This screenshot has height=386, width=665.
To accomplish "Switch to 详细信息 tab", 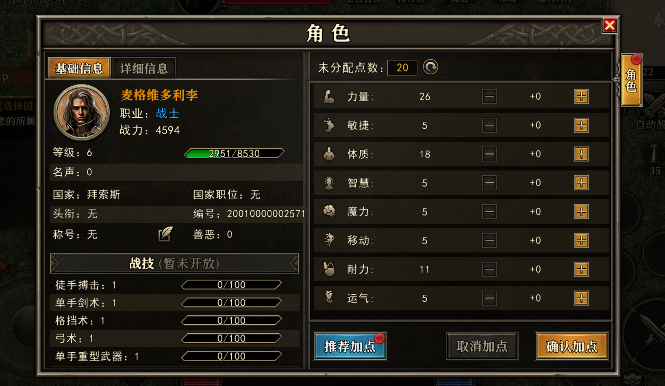I will pyautogui.click(x=144, y=68).
